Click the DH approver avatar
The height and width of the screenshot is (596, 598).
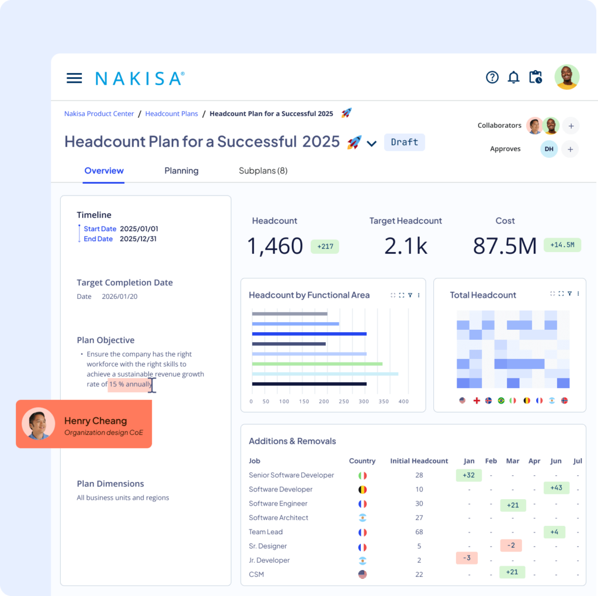548,149
